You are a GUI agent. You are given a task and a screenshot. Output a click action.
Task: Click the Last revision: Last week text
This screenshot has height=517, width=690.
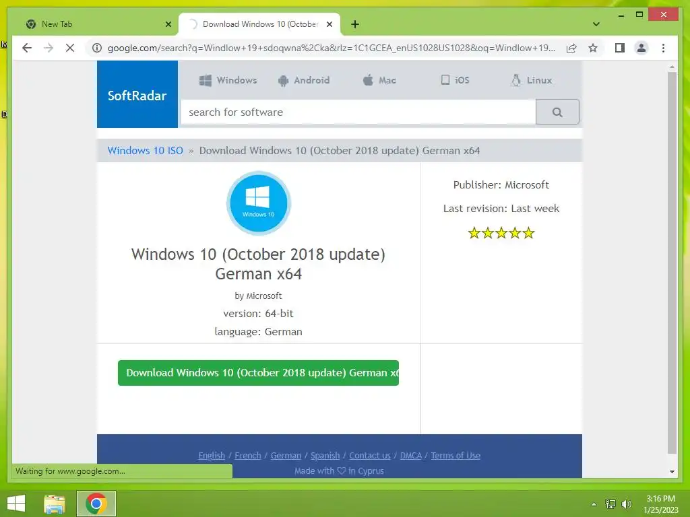501,209
